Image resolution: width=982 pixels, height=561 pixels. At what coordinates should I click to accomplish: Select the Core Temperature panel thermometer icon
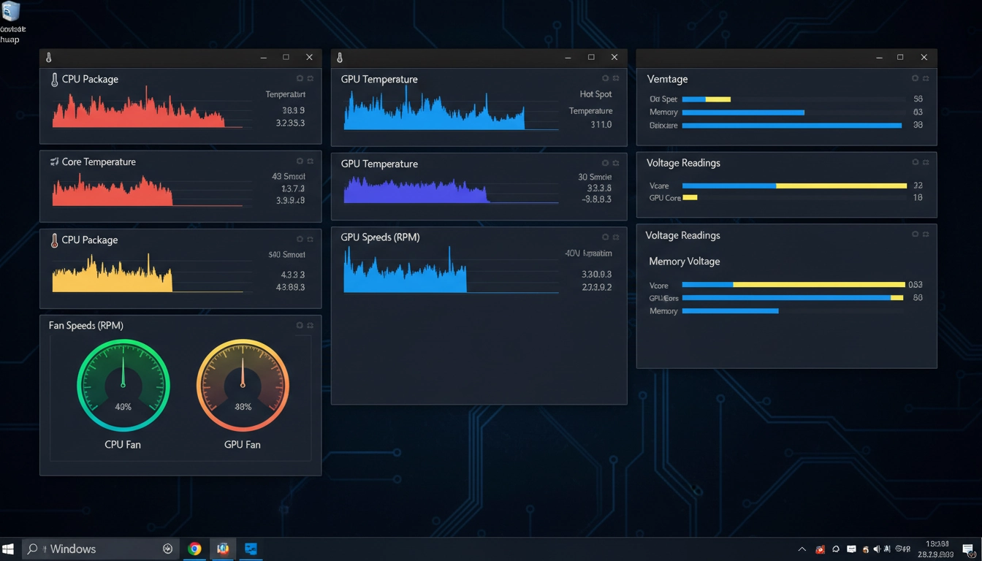(x=54, y=161)
